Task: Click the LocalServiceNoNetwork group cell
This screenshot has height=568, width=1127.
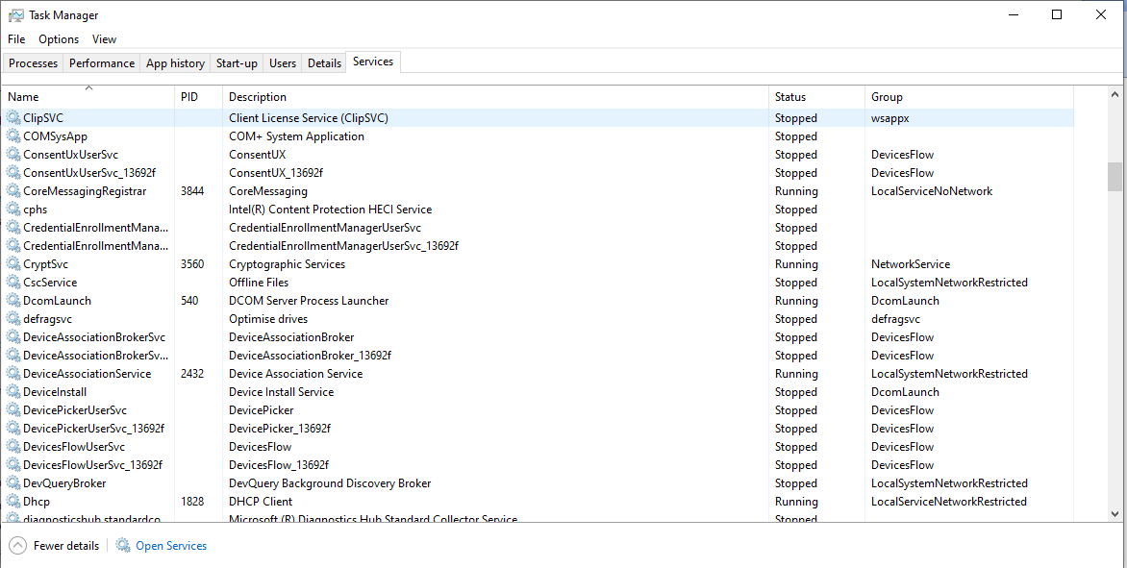Action: coord(932,191)
